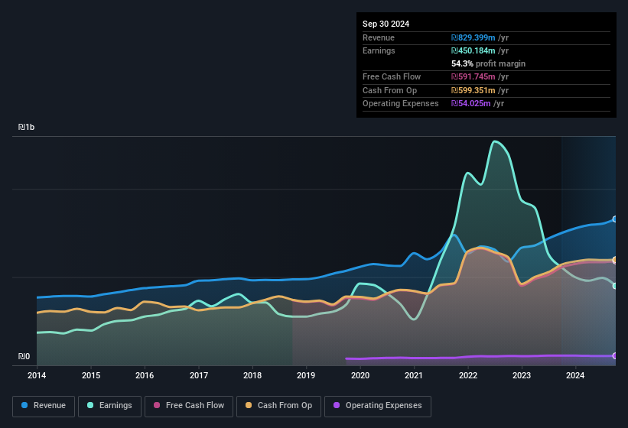Click the ₪54.025m operating expenses value
The height and width of the screenshot is (428, 628).
(470, 104)
